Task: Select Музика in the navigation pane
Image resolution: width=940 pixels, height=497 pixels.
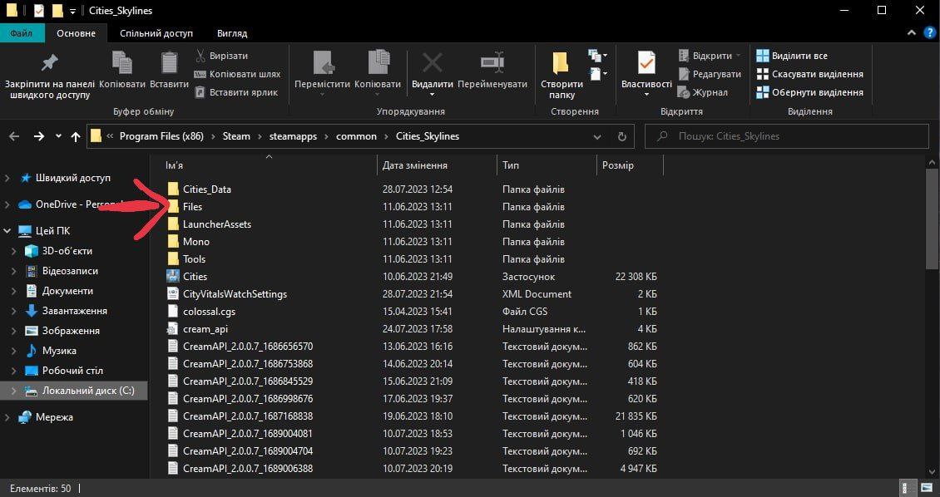Action: 59,351
